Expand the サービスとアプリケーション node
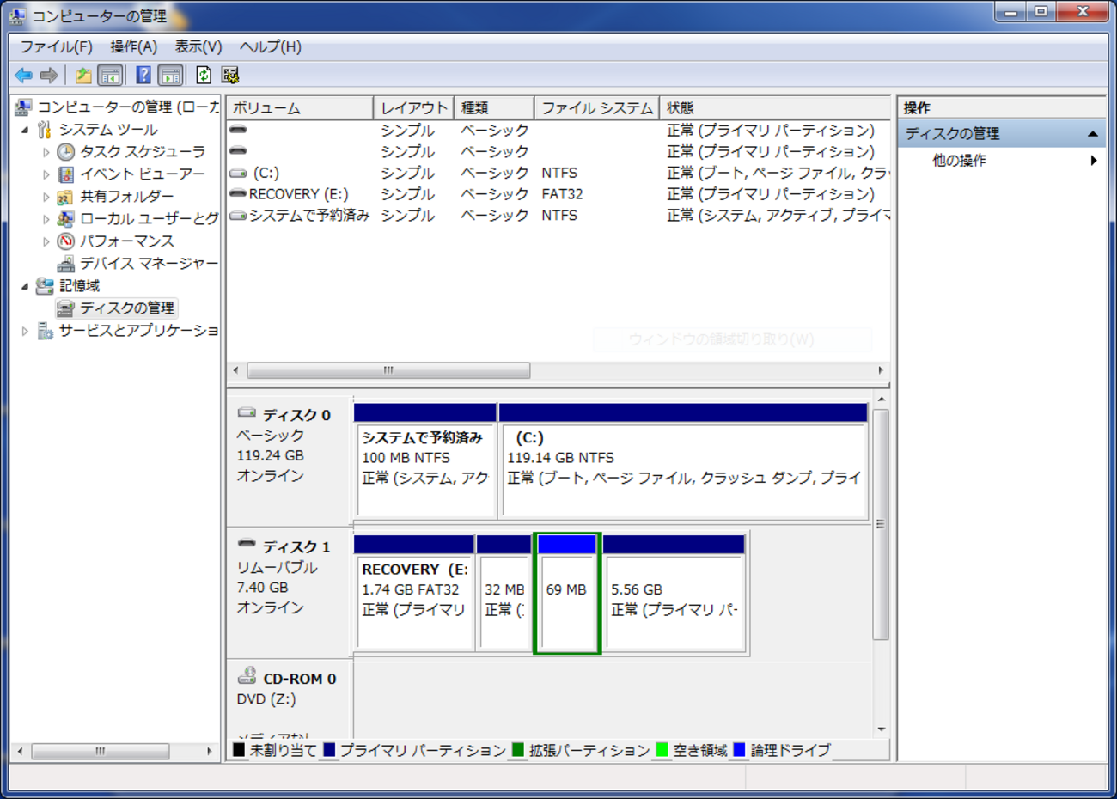 tap(25, 331)
